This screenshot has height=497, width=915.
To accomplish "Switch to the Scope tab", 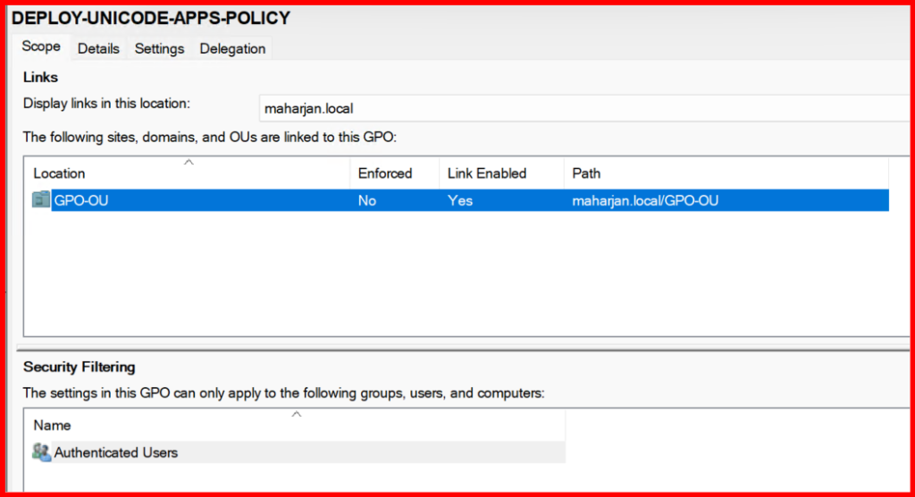I will [41, 47].
